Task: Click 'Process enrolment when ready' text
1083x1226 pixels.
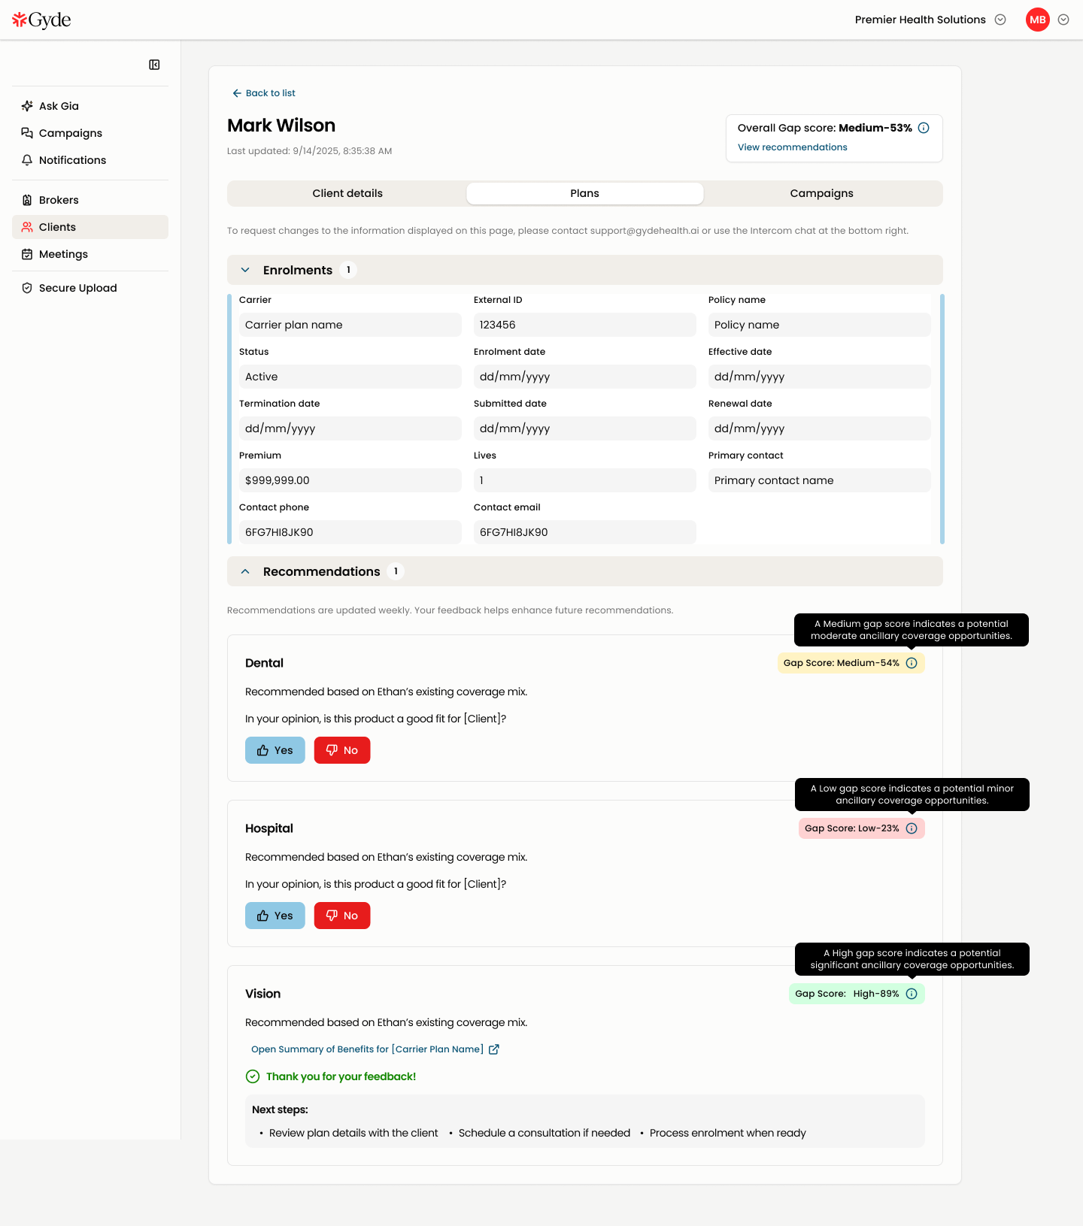Action: [x=728, y=1133]
